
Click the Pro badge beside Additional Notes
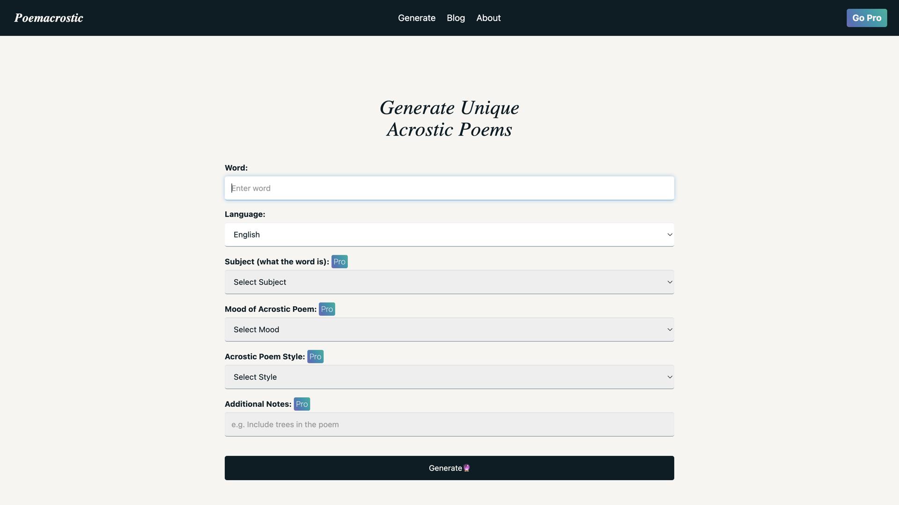pyautogui.click(x=302, y=404)
